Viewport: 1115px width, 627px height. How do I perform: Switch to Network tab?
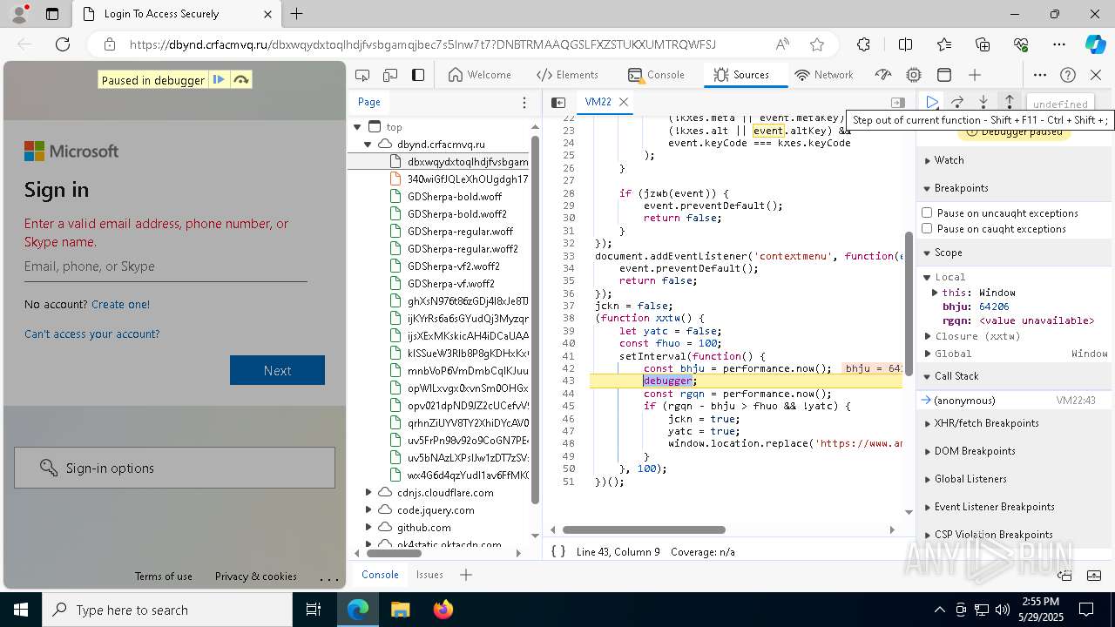click(824, 75)
